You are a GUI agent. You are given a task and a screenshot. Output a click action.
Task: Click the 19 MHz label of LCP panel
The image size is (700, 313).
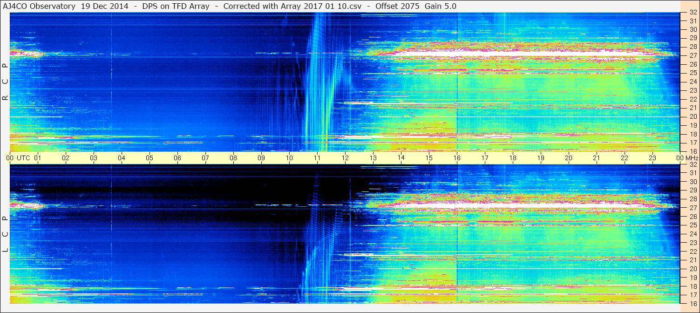click(693, 278)
